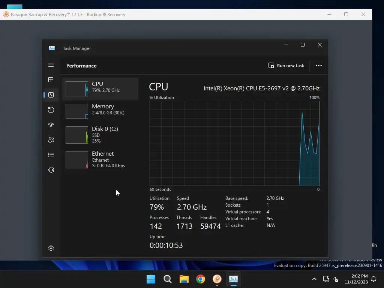The image size is (384, 288).
Task: Open the Services puzzle icon in sidebar
Action: pos(51,170)
